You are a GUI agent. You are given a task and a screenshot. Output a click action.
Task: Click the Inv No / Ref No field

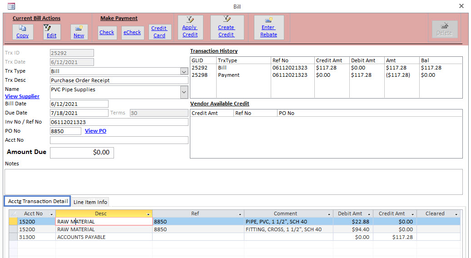119,122
